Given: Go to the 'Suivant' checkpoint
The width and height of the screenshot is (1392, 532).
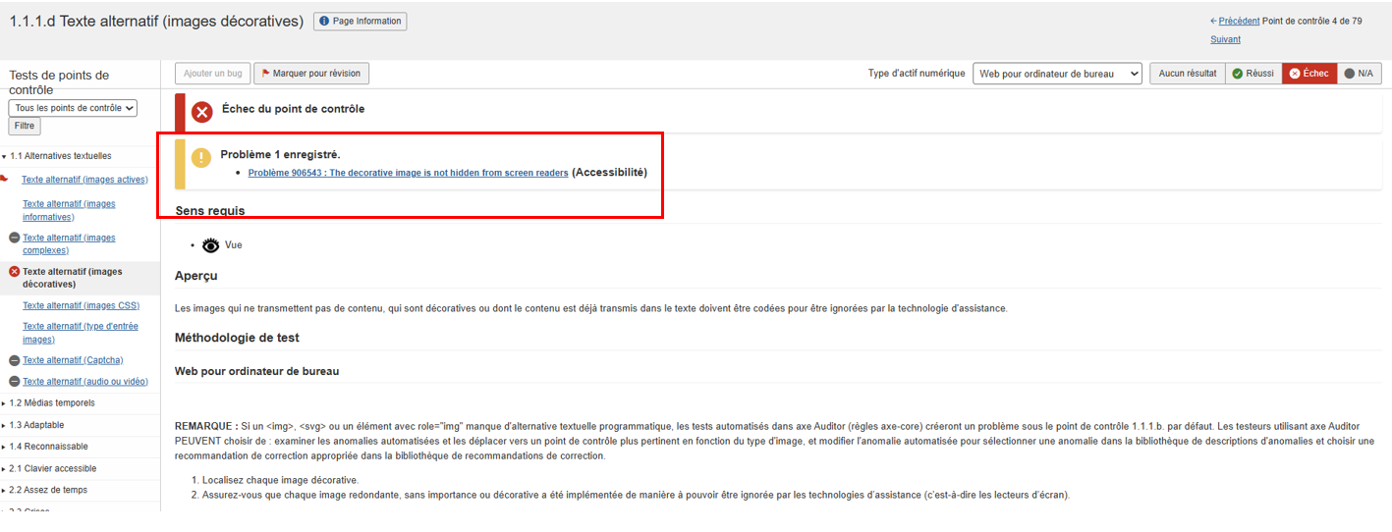Looking at the screenshot, I should pos(1225,39).
